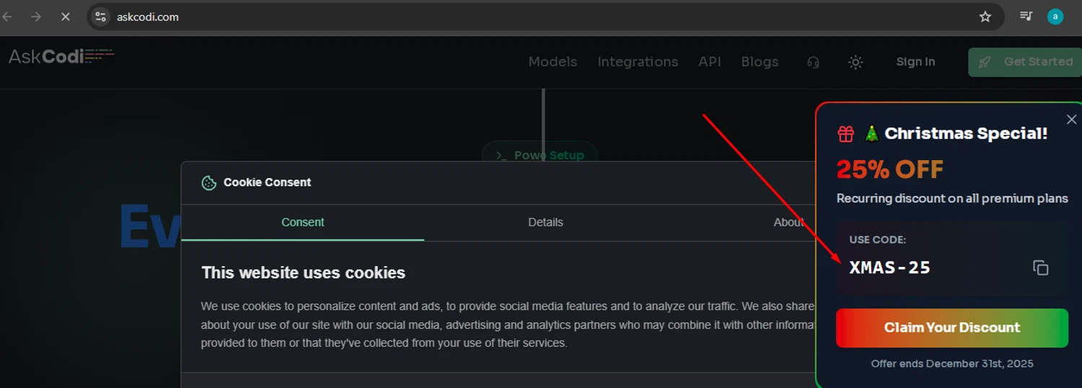Click the Sign In link

(915, 62)
